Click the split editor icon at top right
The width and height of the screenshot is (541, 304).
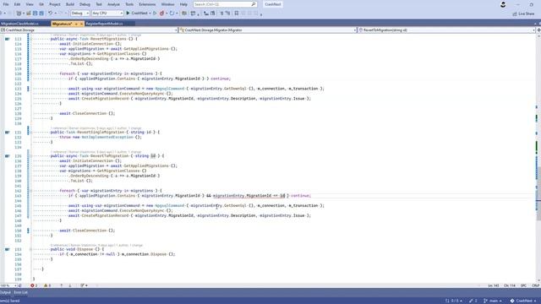pyautogui.click(x=538, y=30)
